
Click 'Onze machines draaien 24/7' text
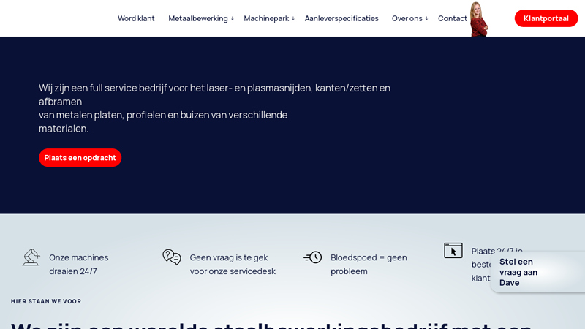(x=79, y=264)
